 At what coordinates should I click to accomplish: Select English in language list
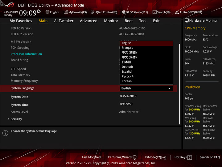tap(146, 43)
